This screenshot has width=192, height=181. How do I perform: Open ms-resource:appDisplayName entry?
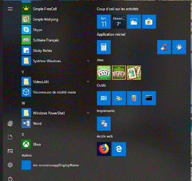click(56, 165)
